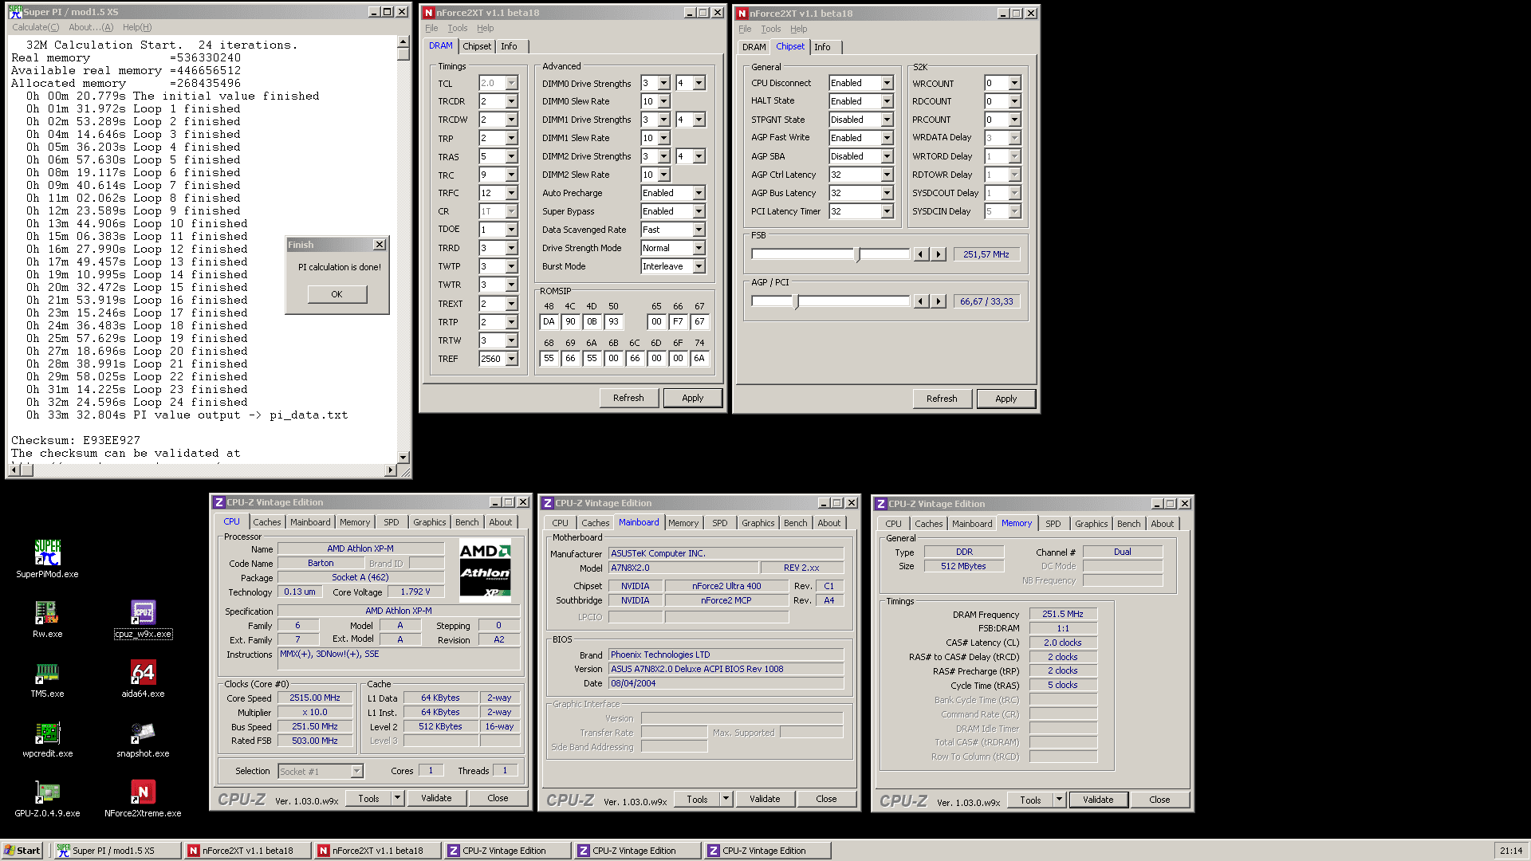
Task: Open the About tab in first CPU-Z window
Action: tap(501, 522)
